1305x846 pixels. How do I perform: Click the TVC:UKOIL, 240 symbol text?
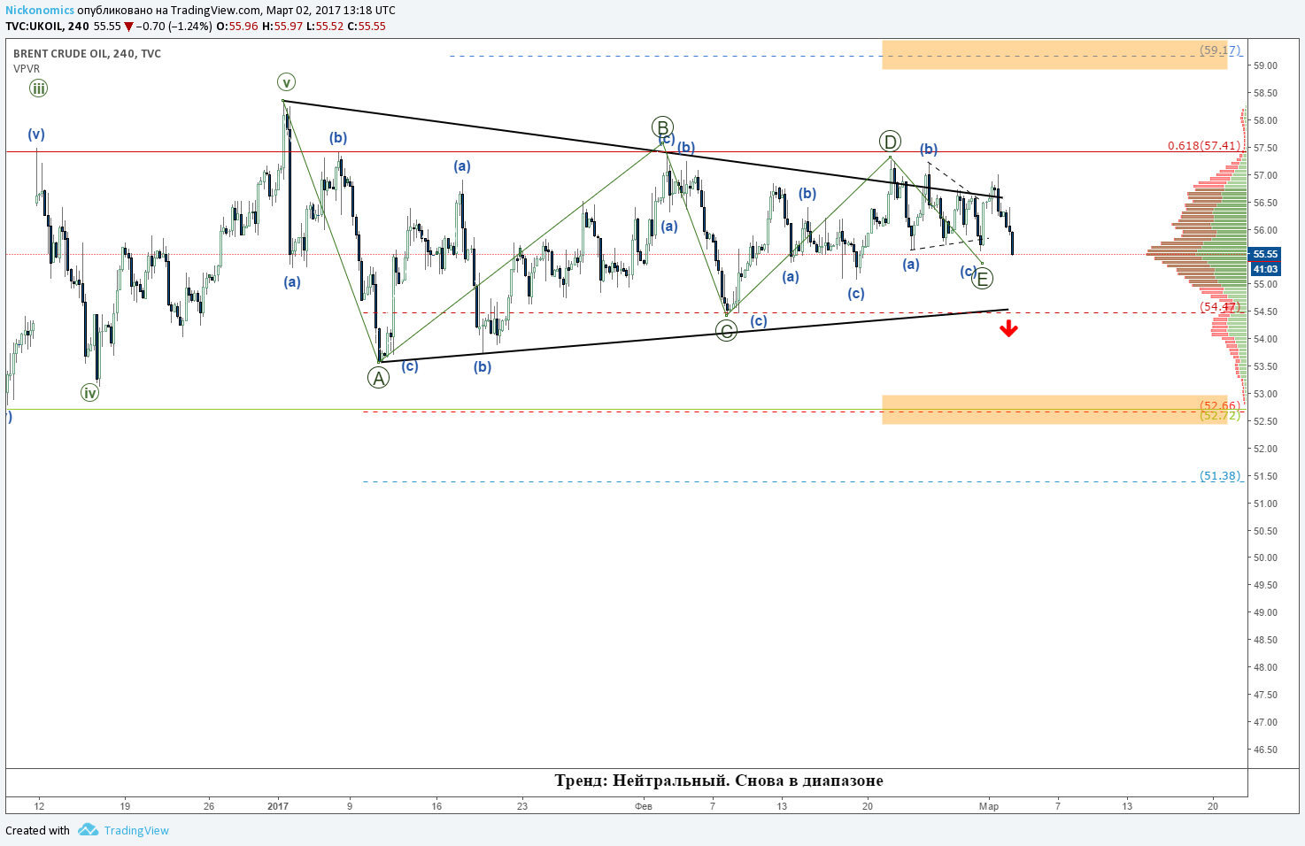(47, 26)
